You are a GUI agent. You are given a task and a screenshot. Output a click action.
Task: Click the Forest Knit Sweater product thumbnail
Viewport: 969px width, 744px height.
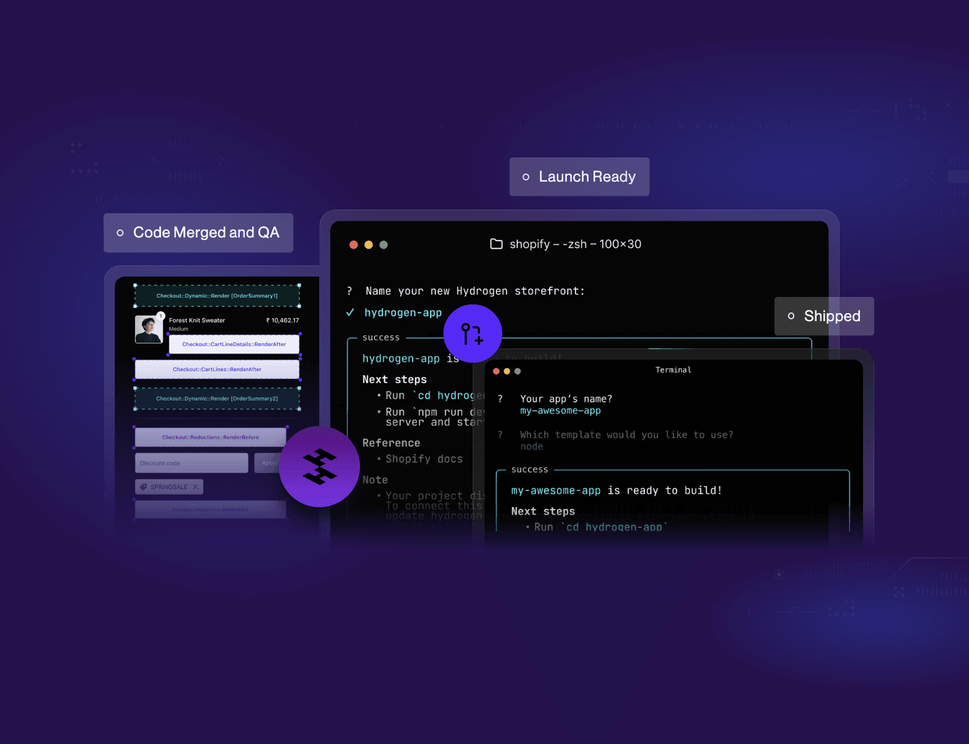(x=149, y=329)
